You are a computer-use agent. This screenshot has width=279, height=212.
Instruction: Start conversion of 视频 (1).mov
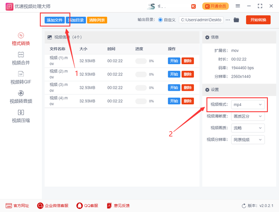tap(174, 61)
